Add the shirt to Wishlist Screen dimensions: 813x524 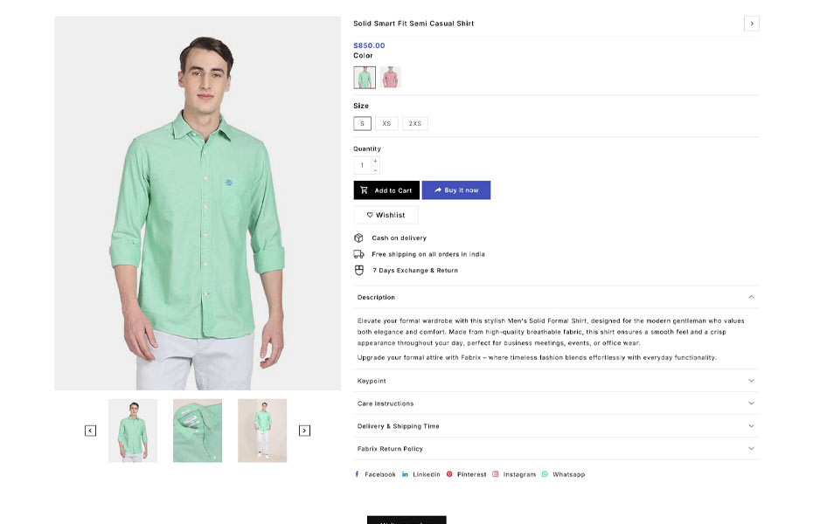tap(385, 214)
